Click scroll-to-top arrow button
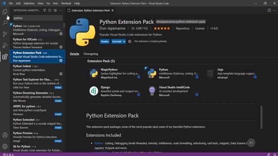 (x=251, y=143)
